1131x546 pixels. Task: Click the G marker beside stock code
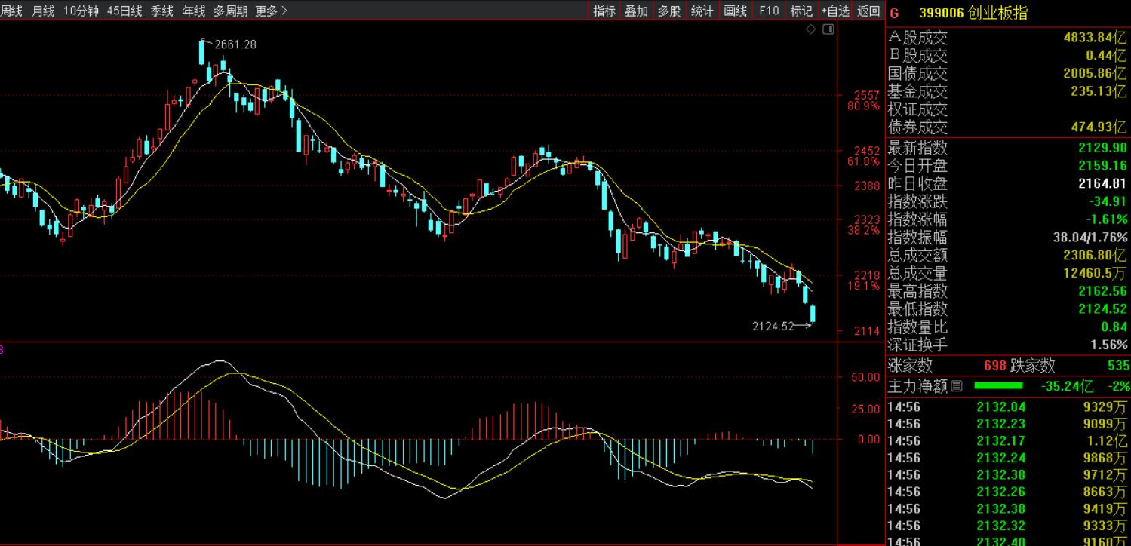click(x=895, y=13)
